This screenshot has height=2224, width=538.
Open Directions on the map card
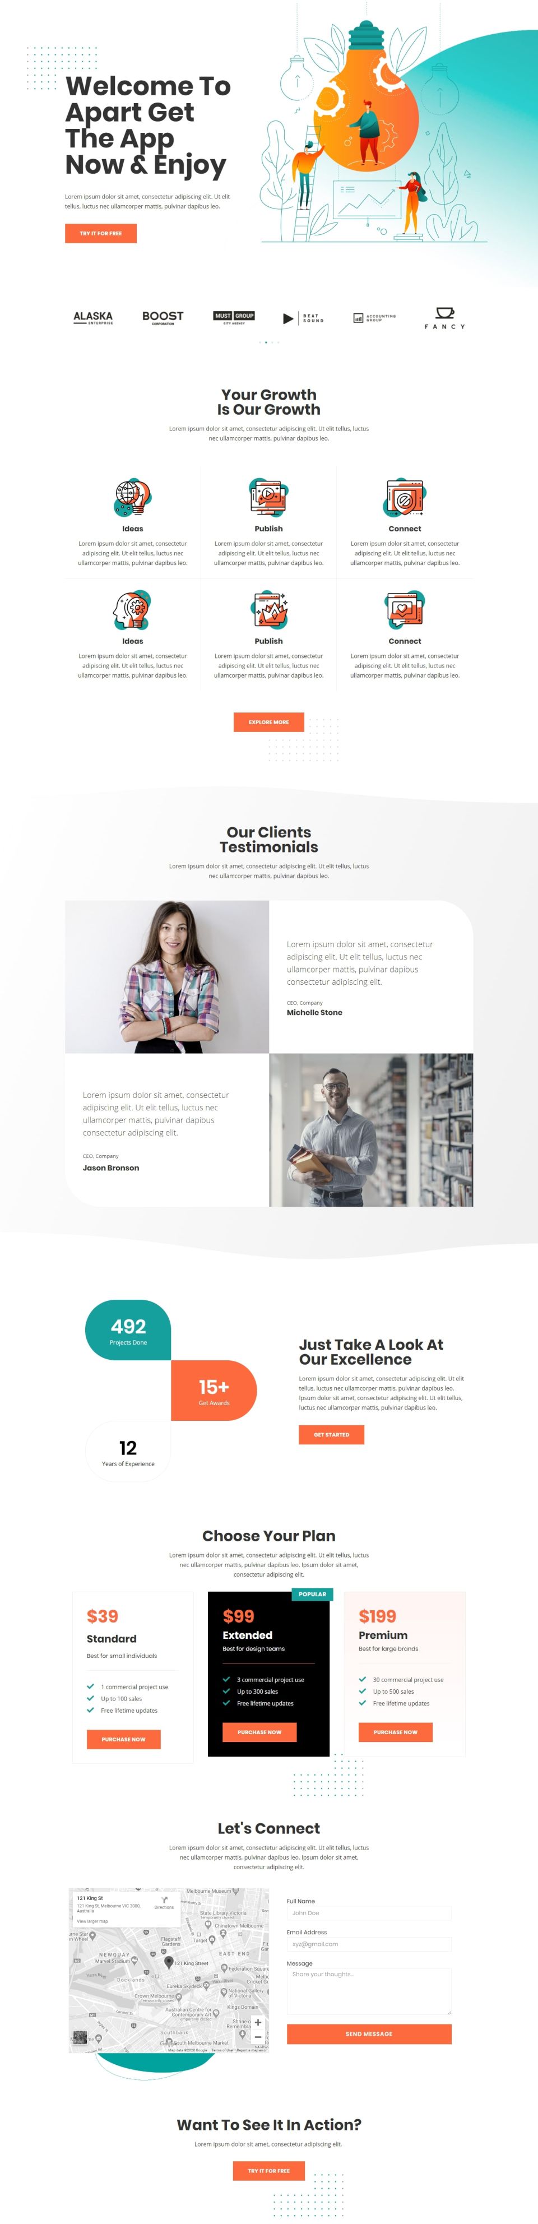tap(164, 1903)
